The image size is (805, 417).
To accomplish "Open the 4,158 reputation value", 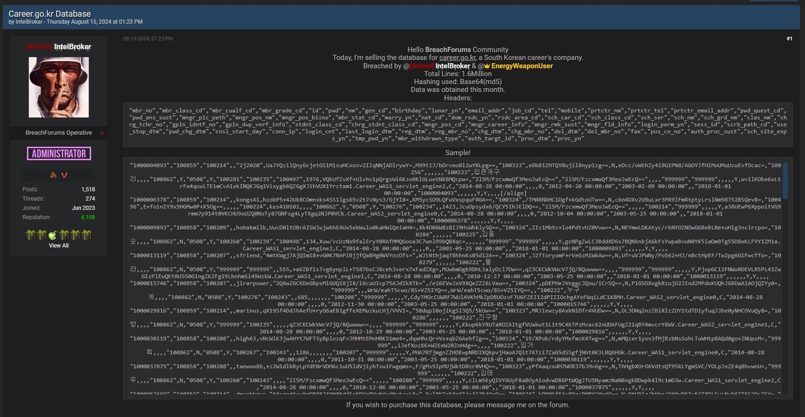I will pyautogui.click(x=87, y=217).
